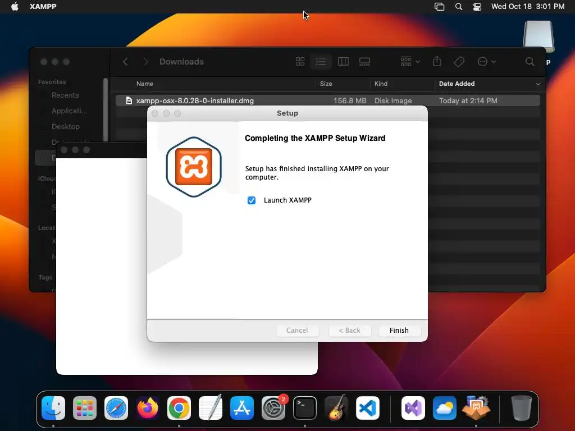Go back in Finder Downloads window
The image size is (575, 431).
coord(125,62)
